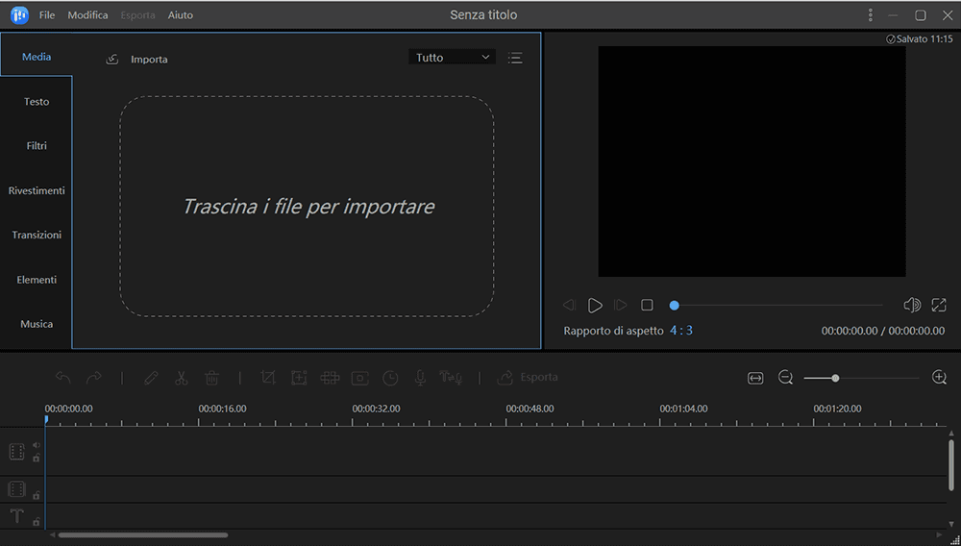Screen dimensions: 961x546
Task: Switch to the Filtri tab
Action: tap(37, 146)
